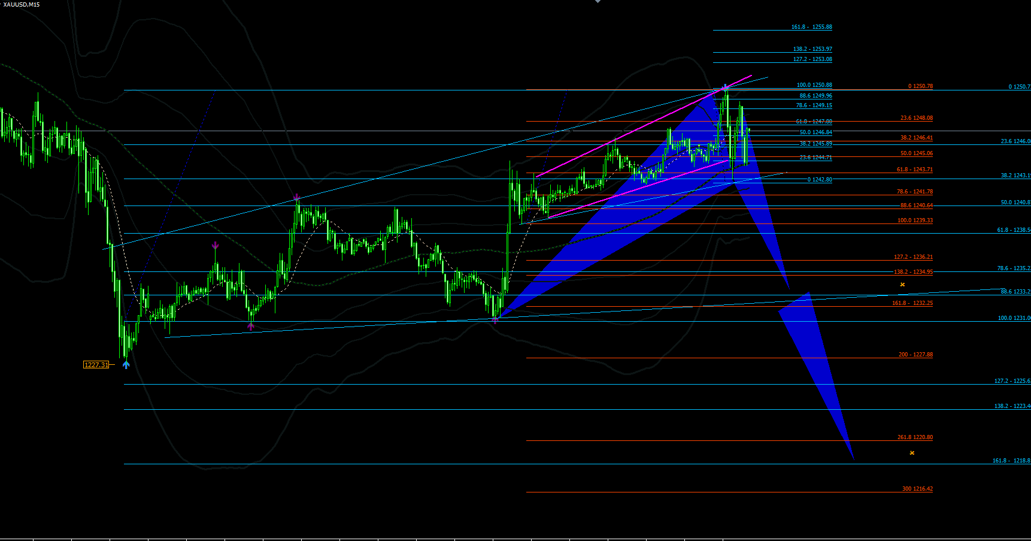This screenshot has width=1031, height=541.
Task: Select the cyan 138.2 - 1223.4 label
Action: click(x=1012, y=406)
